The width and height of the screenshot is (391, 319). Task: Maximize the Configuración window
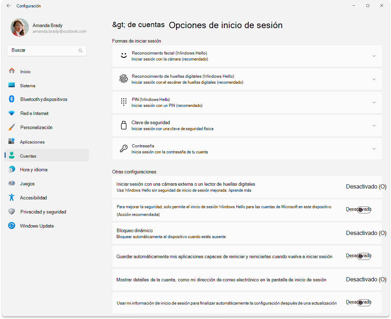367,6
